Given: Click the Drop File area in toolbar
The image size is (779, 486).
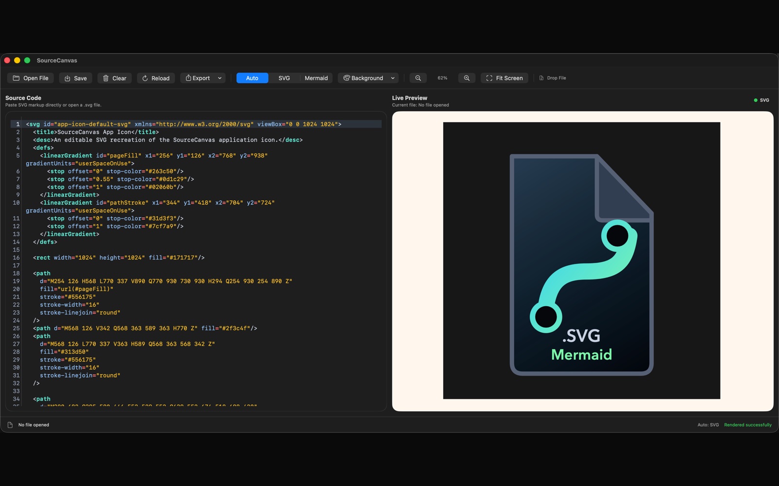Looking at the screenshot, I should [x=552, y=78].
